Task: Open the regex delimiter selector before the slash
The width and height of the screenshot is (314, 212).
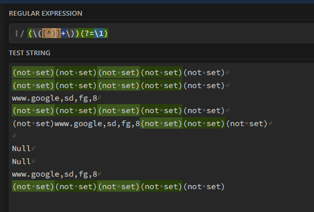Action: coord(16,34)
